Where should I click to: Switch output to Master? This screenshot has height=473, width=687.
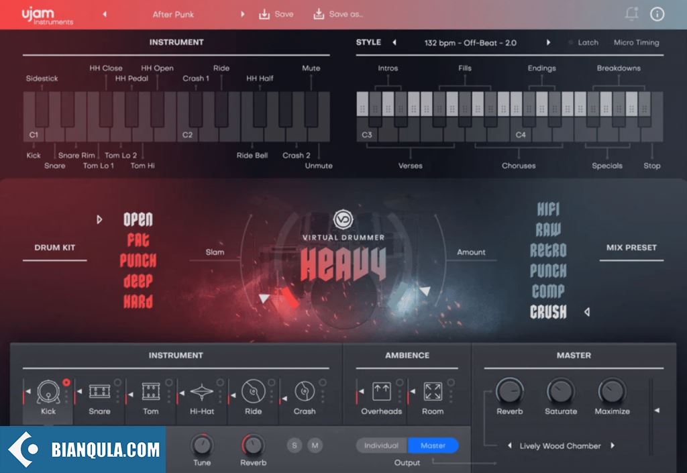[433, 445]
